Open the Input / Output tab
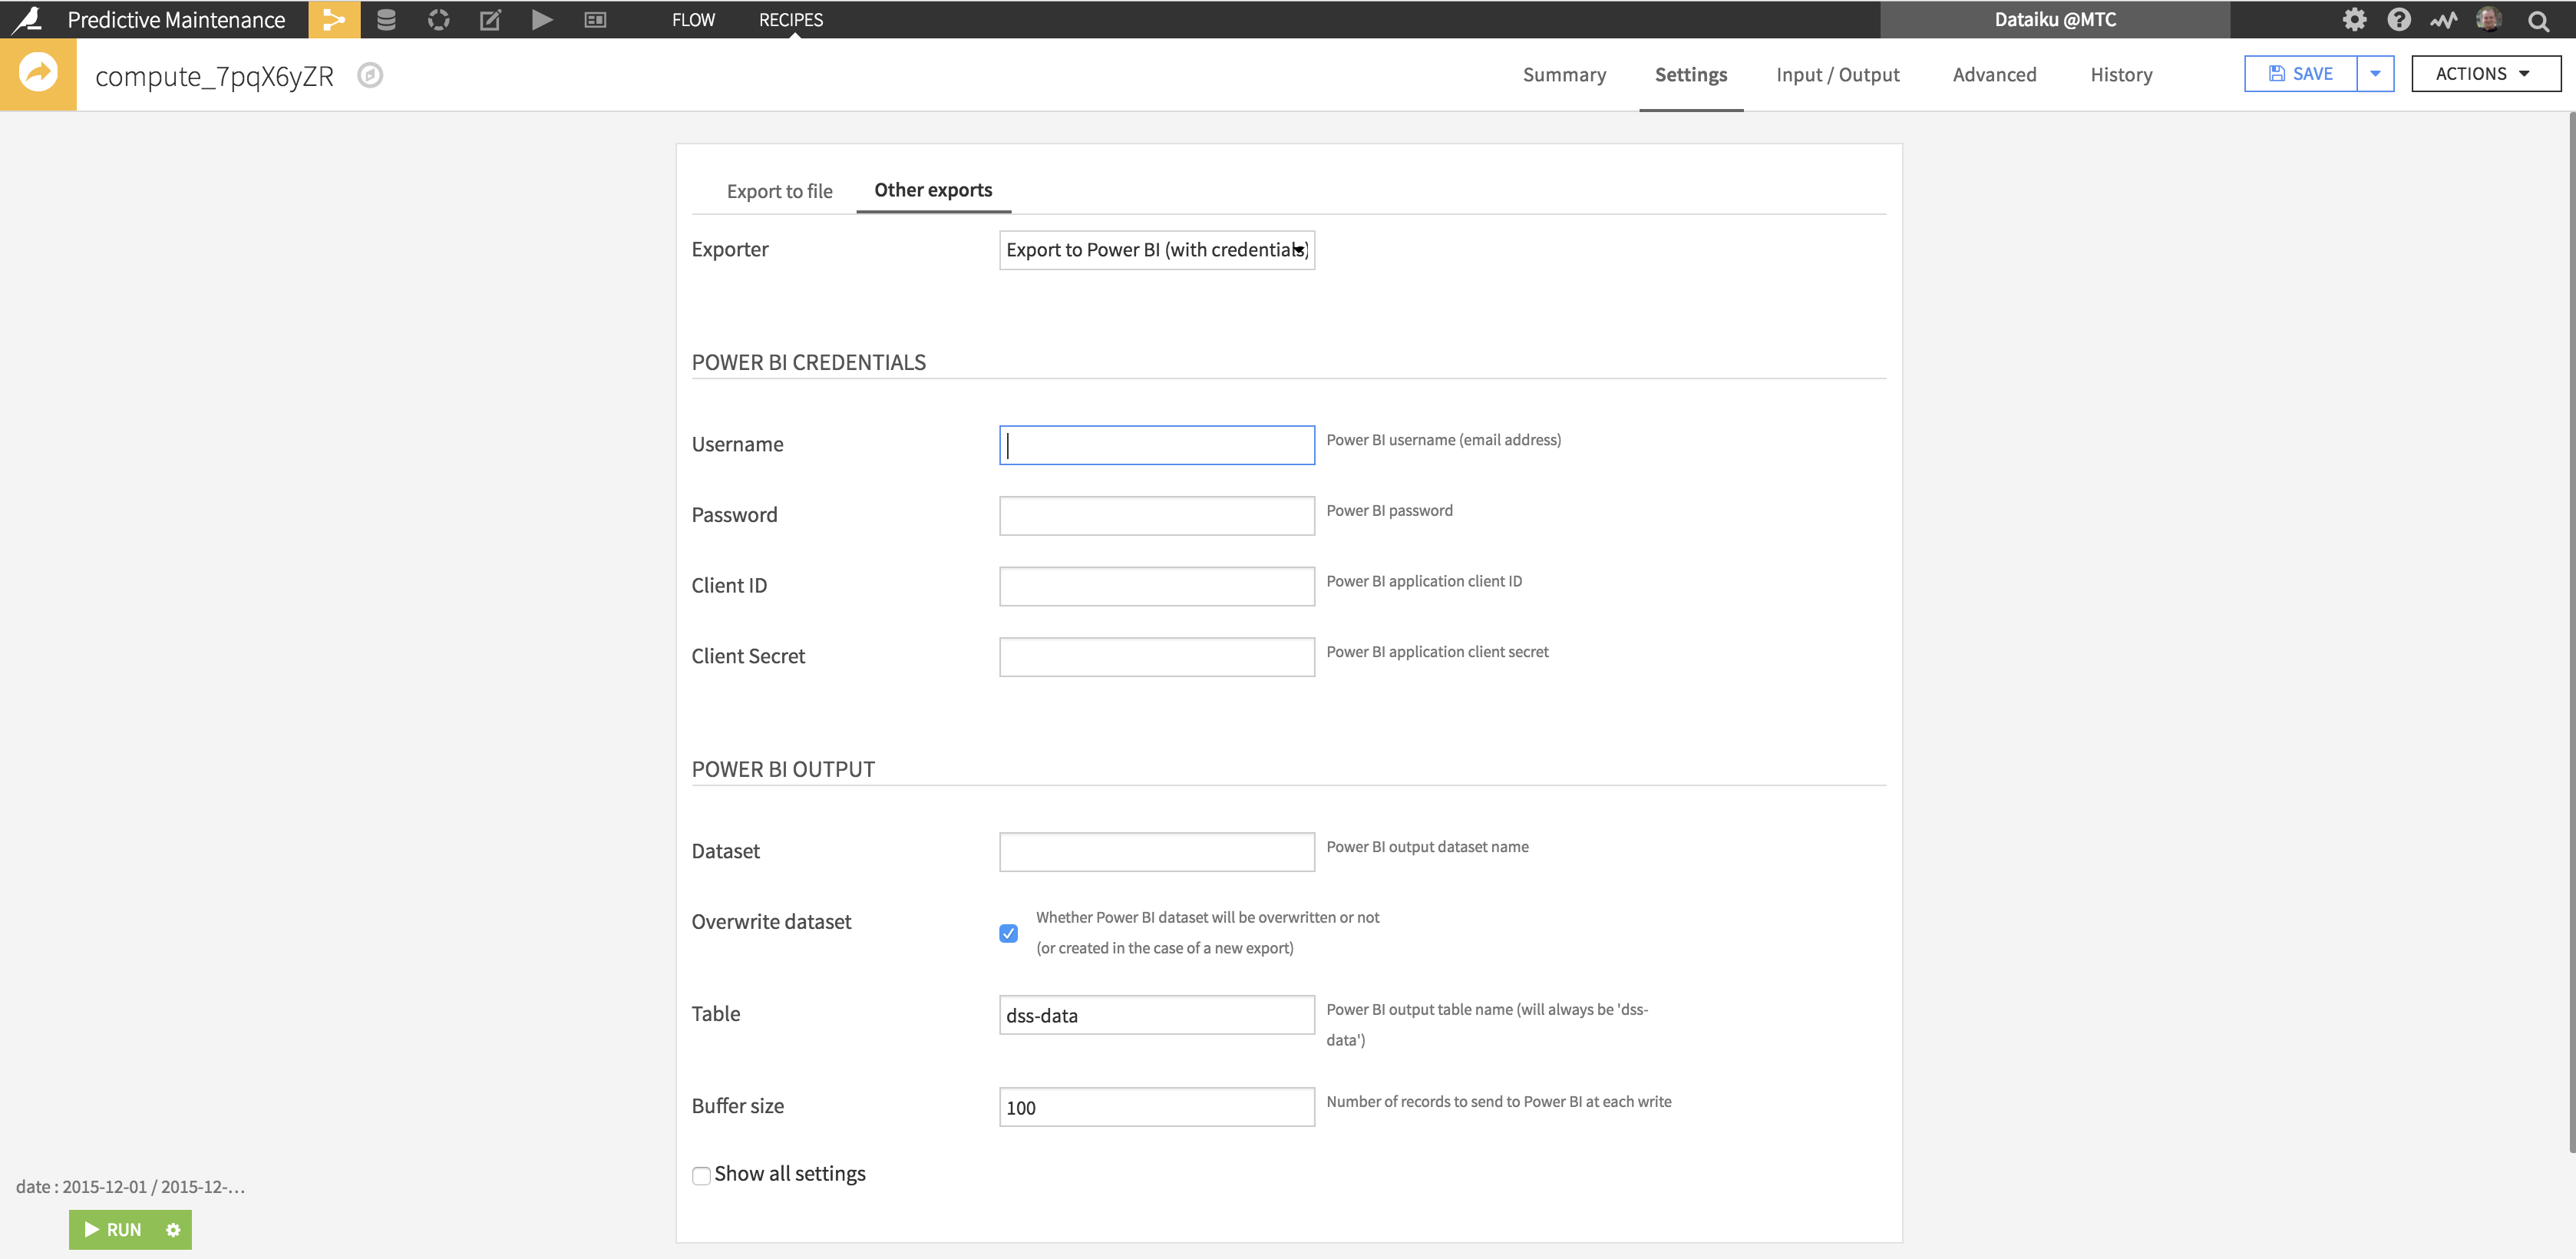This screenshot has width=2576, height=1259. pyautogui.click(x=1837, y=75)
